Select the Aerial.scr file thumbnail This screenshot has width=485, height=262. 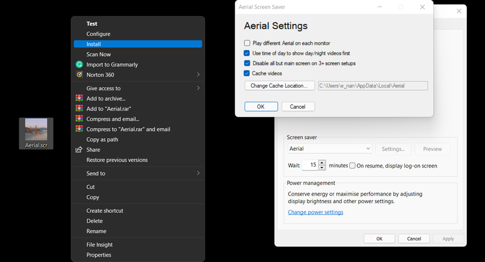coord(36,133)
